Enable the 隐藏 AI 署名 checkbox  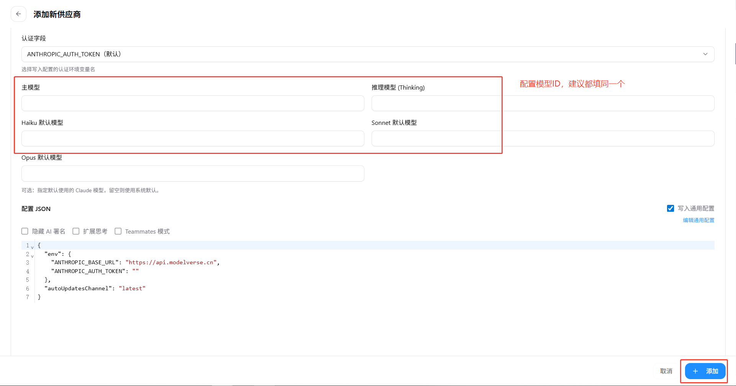click(x=25, y=231)
